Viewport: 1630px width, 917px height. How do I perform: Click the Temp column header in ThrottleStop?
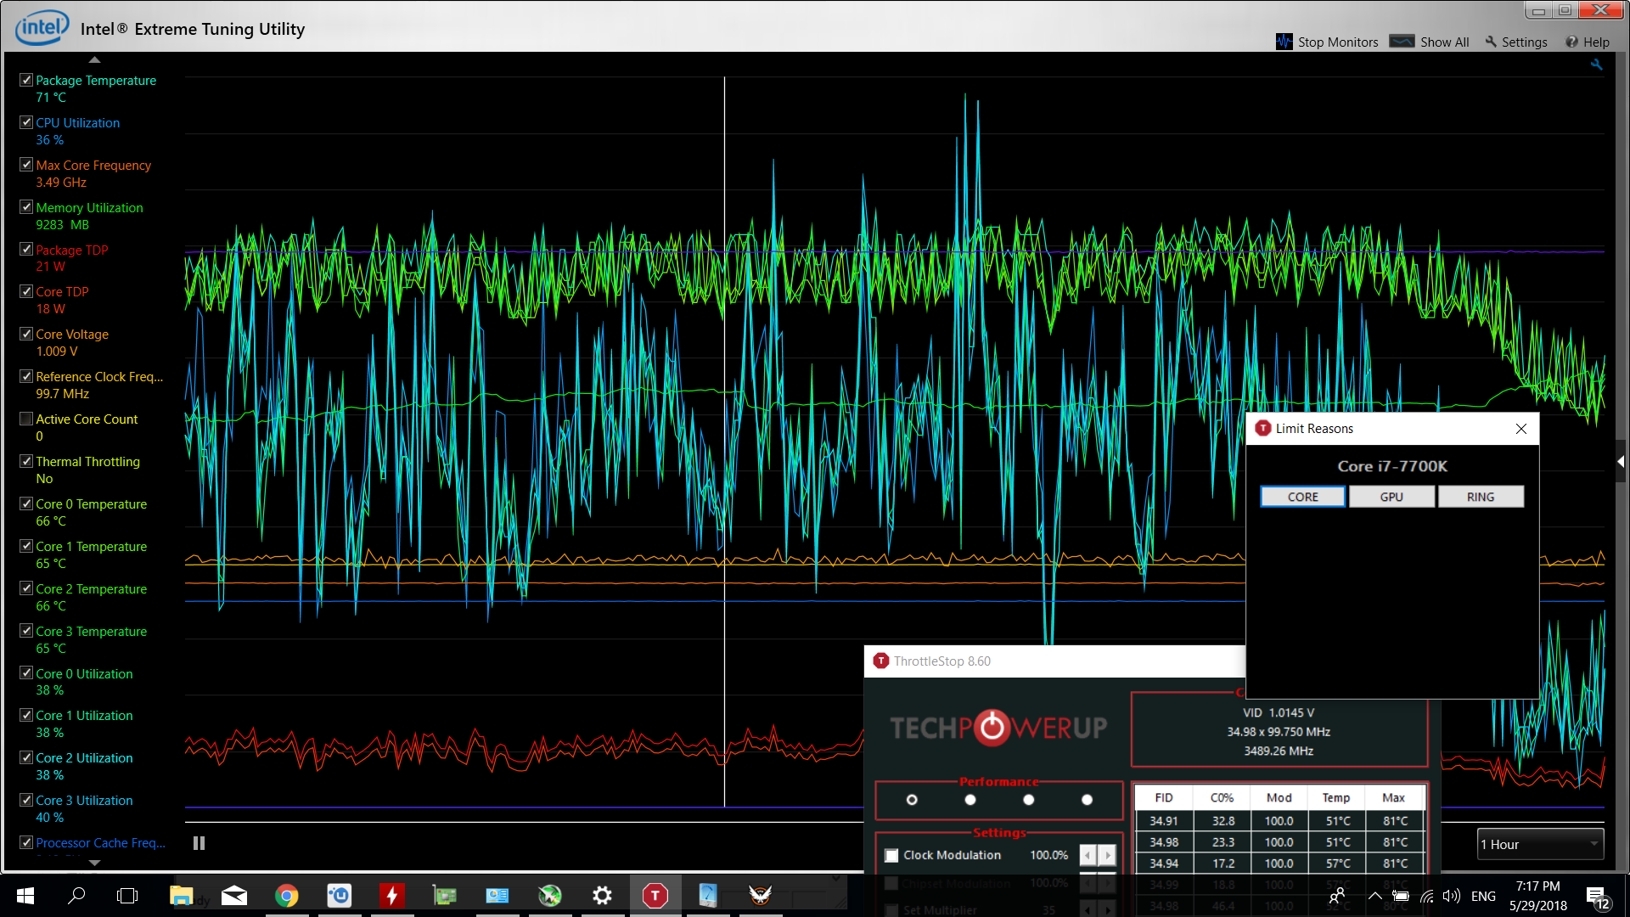coord(1335,797)
